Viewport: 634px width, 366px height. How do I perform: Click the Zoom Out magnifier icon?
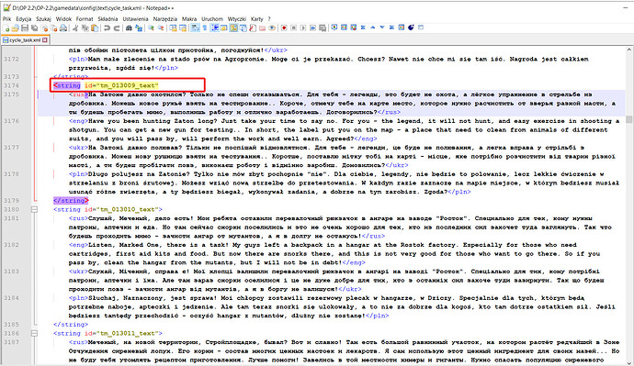[x=161, y=28]
